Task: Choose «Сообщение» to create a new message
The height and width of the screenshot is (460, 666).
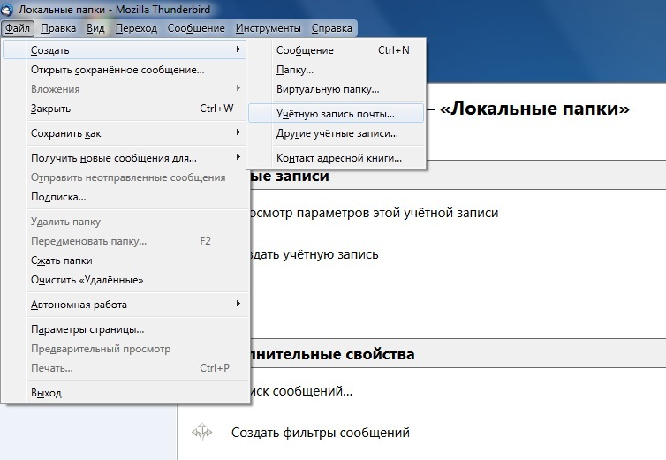Action: coord(305,50)
